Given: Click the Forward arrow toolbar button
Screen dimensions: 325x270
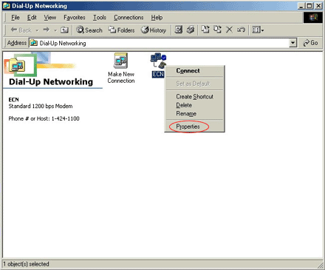Looking at the screenshot, I should point(46,30).
